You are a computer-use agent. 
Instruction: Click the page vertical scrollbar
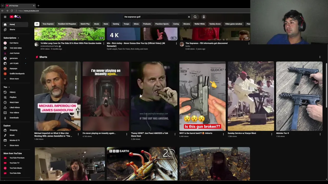pyautogui.click(x=326, y=86)
